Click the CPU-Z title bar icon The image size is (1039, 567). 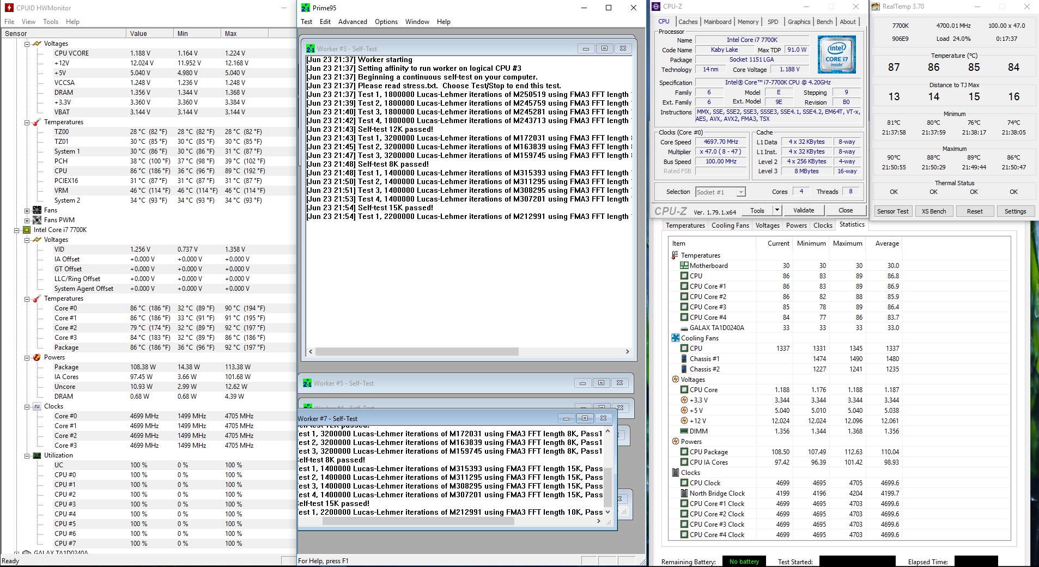coord(656,7)
